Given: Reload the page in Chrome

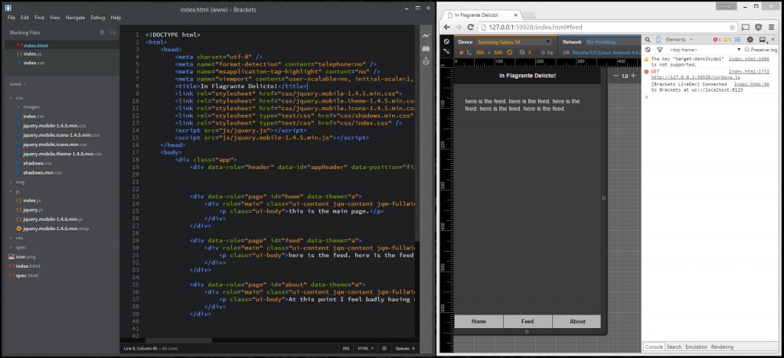Looking at the screenshot, I should point(471,27).
